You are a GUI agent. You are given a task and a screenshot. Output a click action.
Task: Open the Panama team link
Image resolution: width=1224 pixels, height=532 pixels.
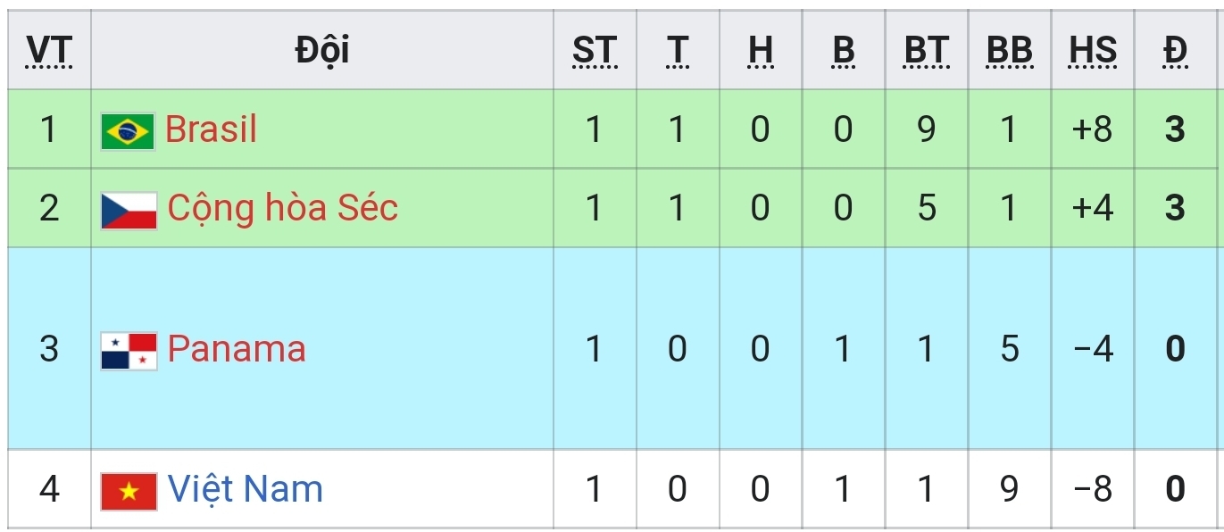(237, 348)
